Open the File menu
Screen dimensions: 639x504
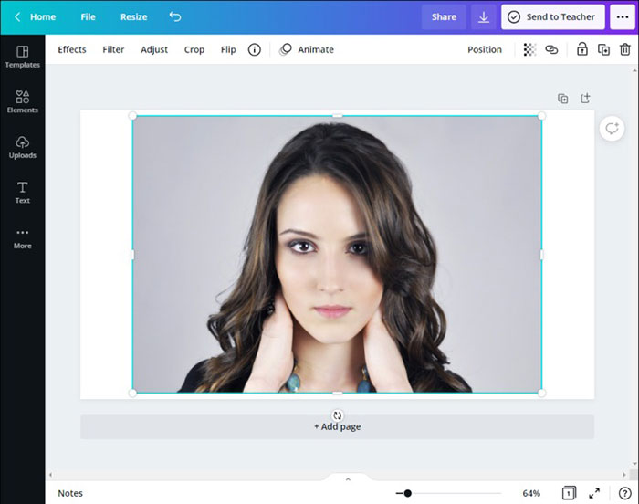pyautogui.click(x=88, y=16)
